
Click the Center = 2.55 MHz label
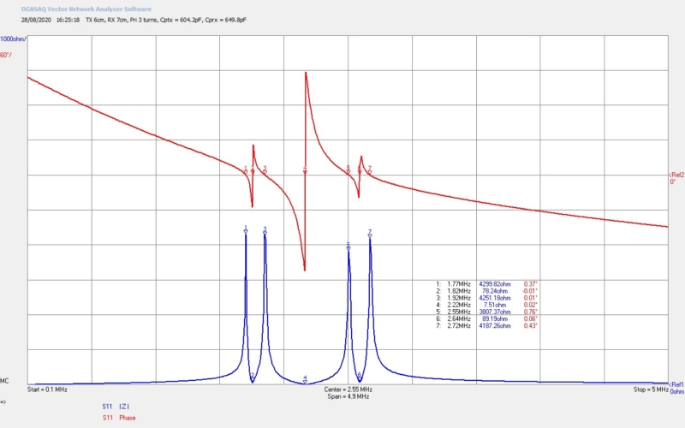348,389
